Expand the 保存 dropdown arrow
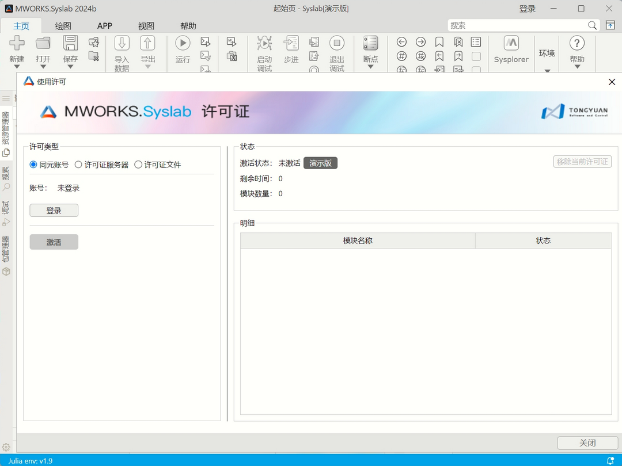This screenshot has width=622, height=466. click(70, 67)
